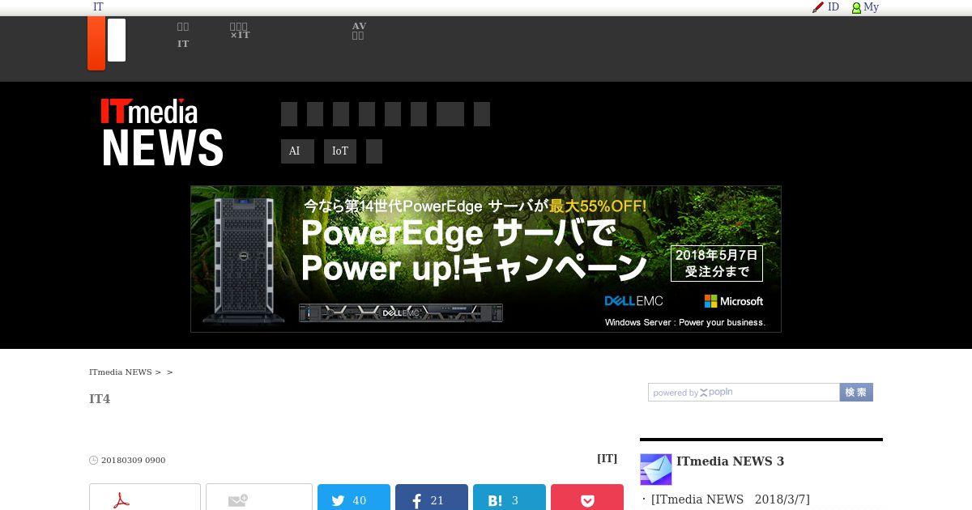
Task: Open the ITmedia NEWS logo
Action: [162, 133]
